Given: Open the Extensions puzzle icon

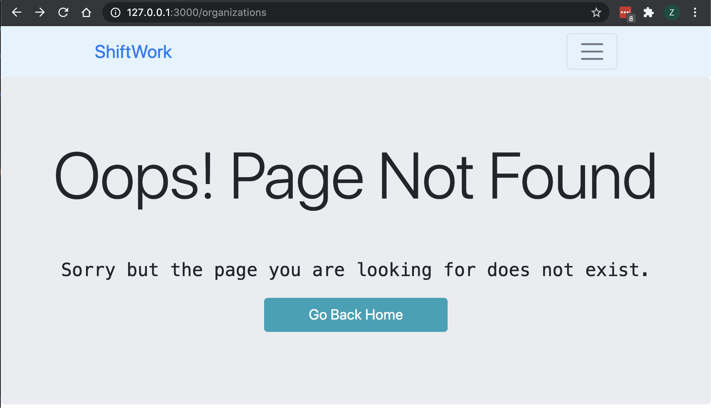Looking at the screenshot, I should 648,13.
